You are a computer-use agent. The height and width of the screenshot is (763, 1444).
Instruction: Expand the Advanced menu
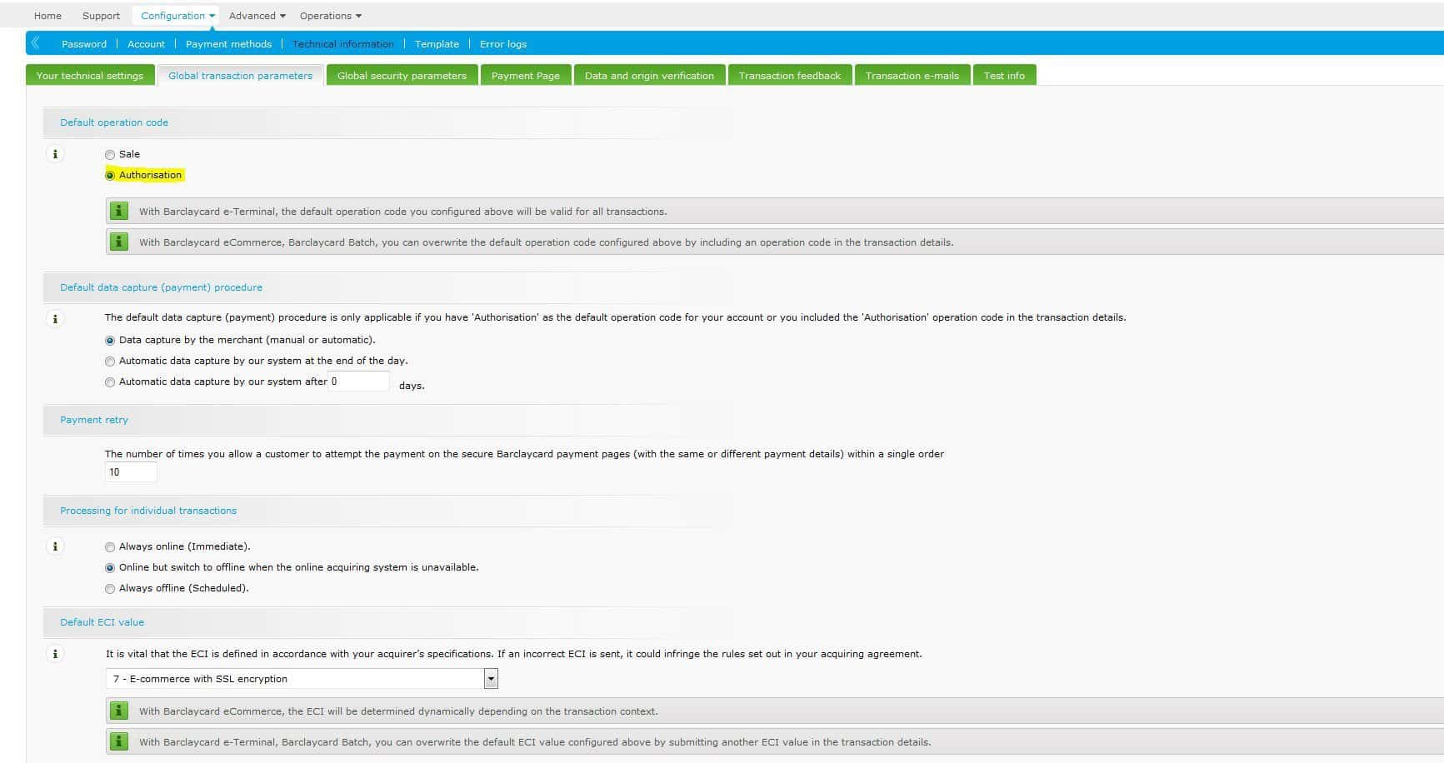(x=257, y=16)
